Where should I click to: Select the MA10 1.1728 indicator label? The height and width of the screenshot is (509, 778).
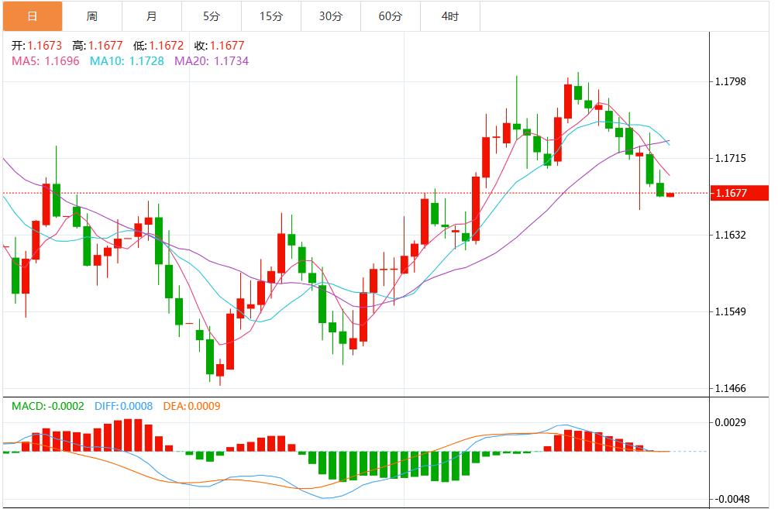(x=127, y=60)
